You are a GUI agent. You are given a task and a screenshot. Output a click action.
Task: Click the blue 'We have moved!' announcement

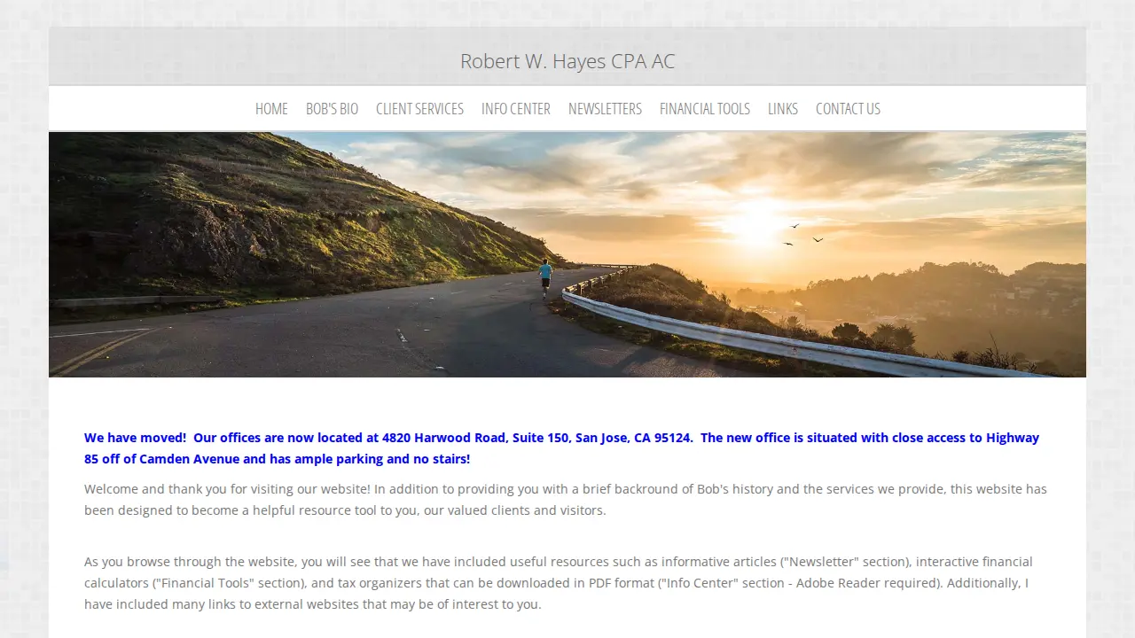563,448
